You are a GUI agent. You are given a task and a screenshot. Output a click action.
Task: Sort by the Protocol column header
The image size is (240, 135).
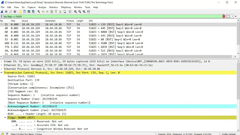pos(71,21)
